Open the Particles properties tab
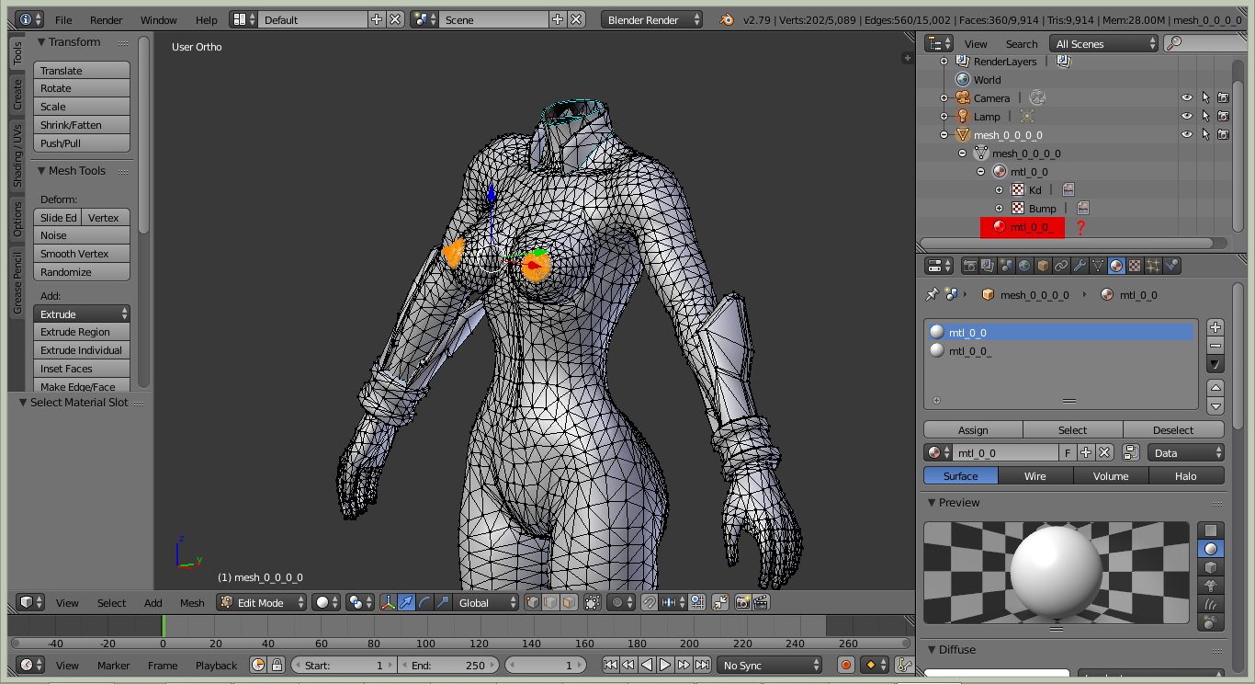Screen dimensions: 1255x684 pos(1153,266)
